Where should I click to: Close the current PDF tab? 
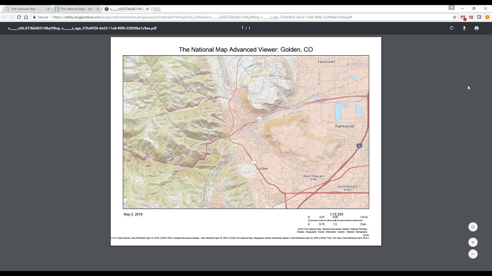(147, 9)
